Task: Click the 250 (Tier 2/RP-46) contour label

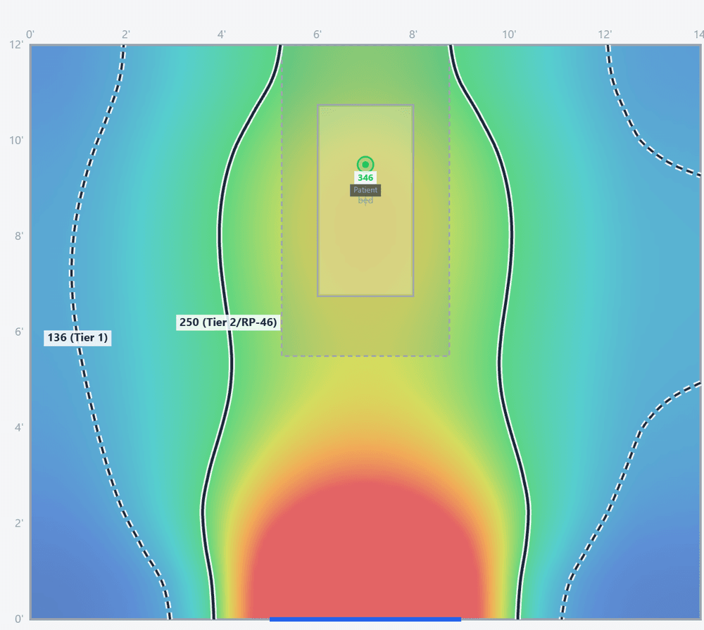Action: (x=228, y=322)
